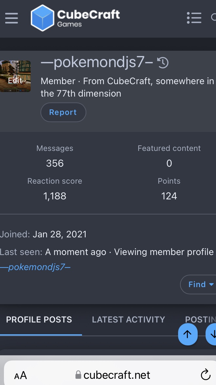Click the scroll-to-top arrow button
216x385 pixels.
188,334
